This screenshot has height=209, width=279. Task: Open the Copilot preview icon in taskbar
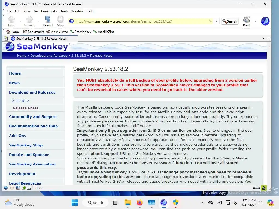270,202
